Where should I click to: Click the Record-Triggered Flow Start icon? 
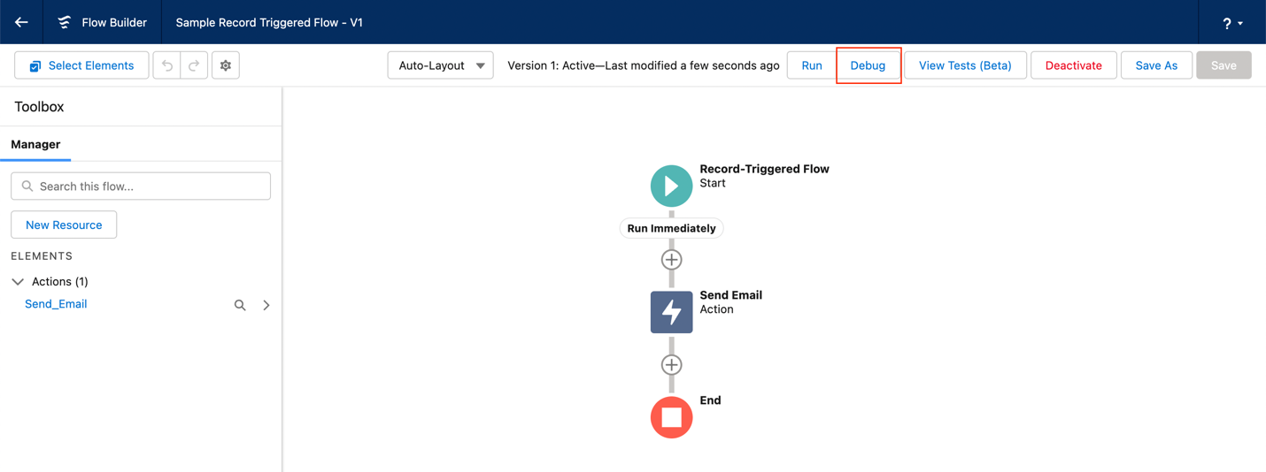click(671, 186)
